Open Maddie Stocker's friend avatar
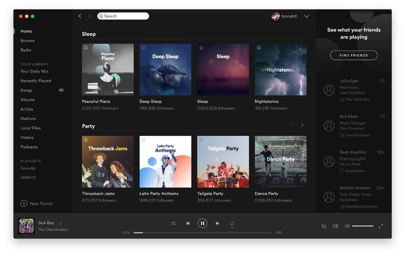Image resolution: width=405 pixels, height=256 pixels. pos(329,197)
